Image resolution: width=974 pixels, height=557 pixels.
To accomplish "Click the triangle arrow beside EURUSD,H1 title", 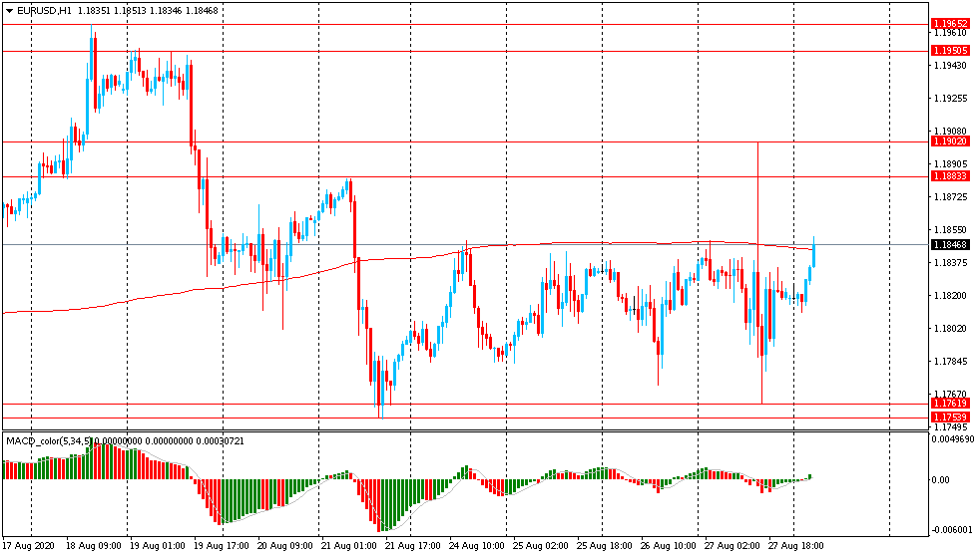I will point(9,11).
